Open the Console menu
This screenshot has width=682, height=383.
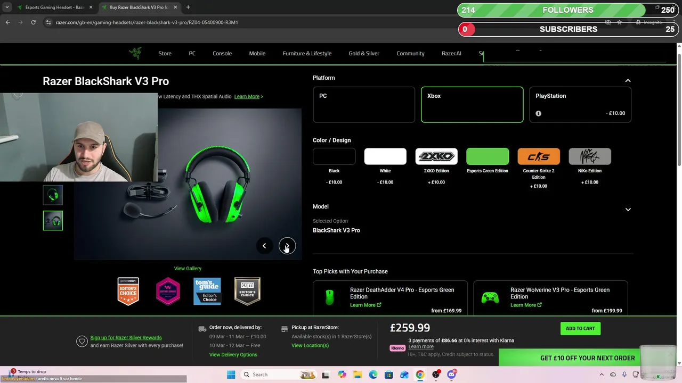[x=222, y=53]
